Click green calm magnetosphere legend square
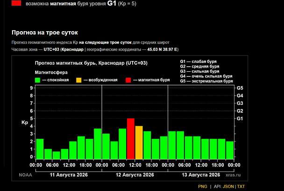Viewport: 284px width, 191px height. [x=37, y=80]
